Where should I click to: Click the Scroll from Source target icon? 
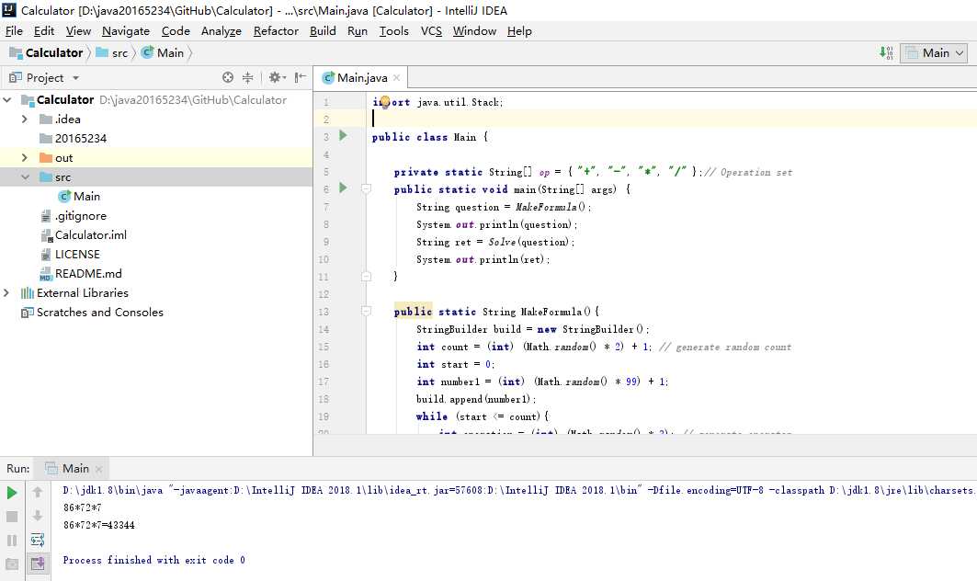(228, 77)
